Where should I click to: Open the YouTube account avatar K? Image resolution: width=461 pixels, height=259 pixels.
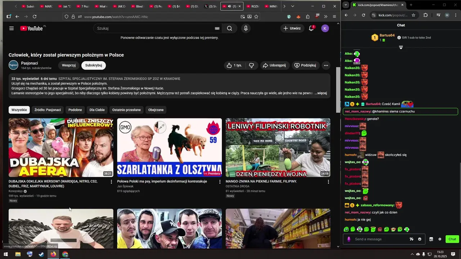(x=325, y=28)
